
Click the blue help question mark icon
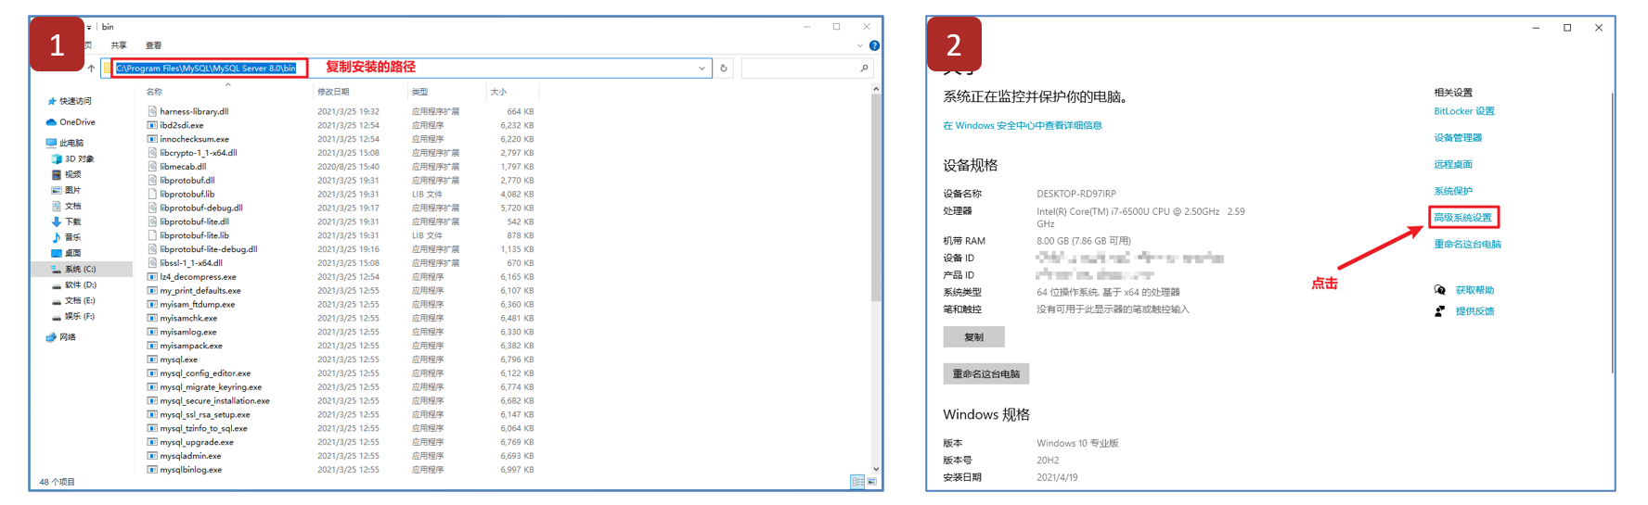[x=874, y=45]
